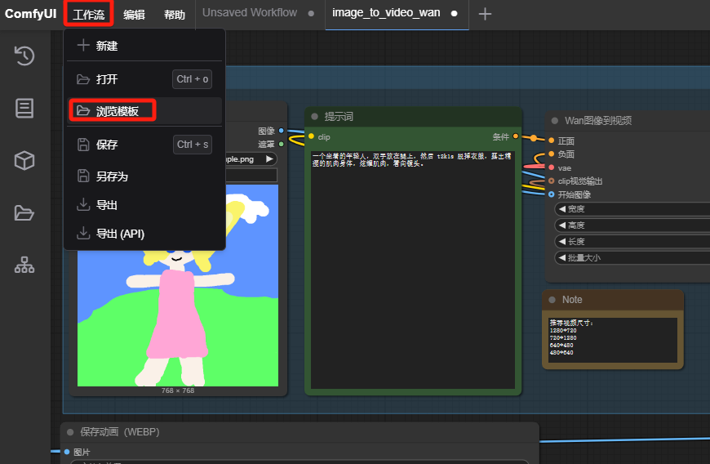
Task: Decrease the 宽度 value with left arrow
Action: [x=562, y=209]
